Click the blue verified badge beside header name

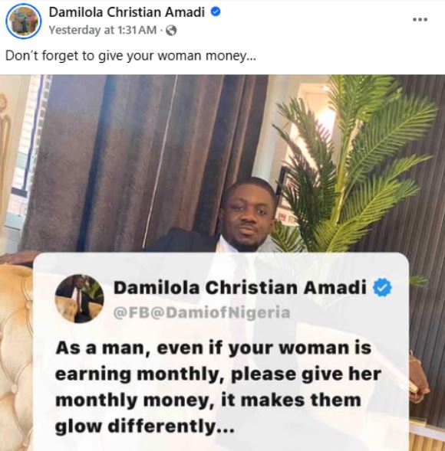pos(216,11)
